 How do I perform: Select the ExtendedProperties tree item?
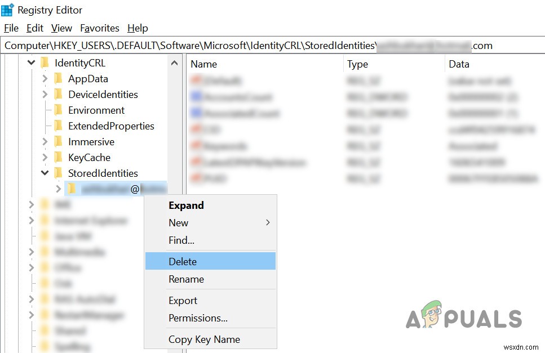click(x=111, y=126)
